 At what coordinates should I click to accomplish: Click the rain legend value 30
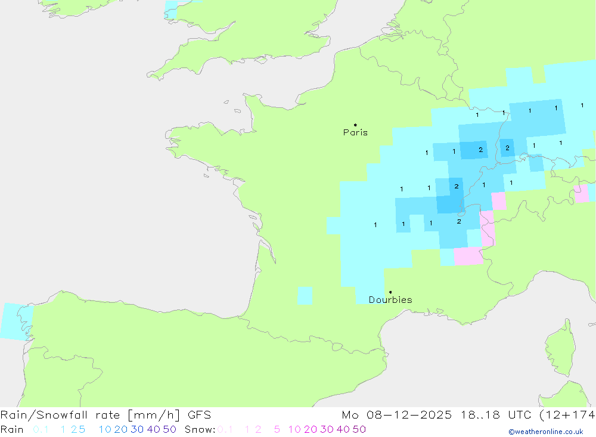[137, 429]
